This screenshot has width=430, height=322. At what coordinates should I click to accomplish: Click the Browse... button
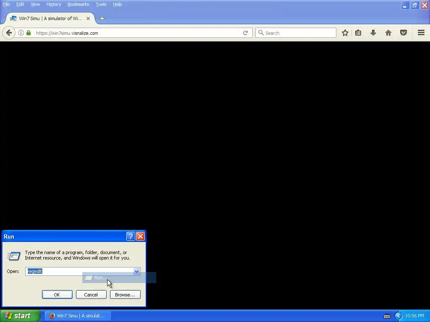[x=125, y=295]
